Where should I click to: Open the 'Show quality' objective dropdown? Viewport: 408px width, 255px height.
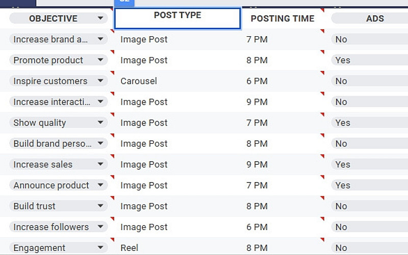[100, 123]
